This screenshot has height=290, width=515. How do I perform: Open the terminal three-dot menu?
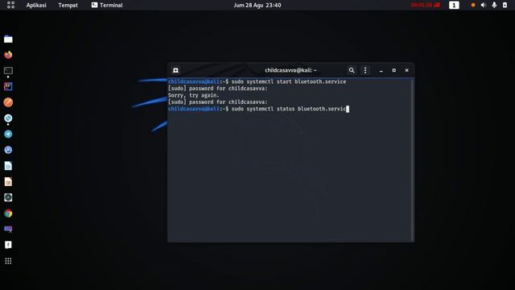point(365,70)
